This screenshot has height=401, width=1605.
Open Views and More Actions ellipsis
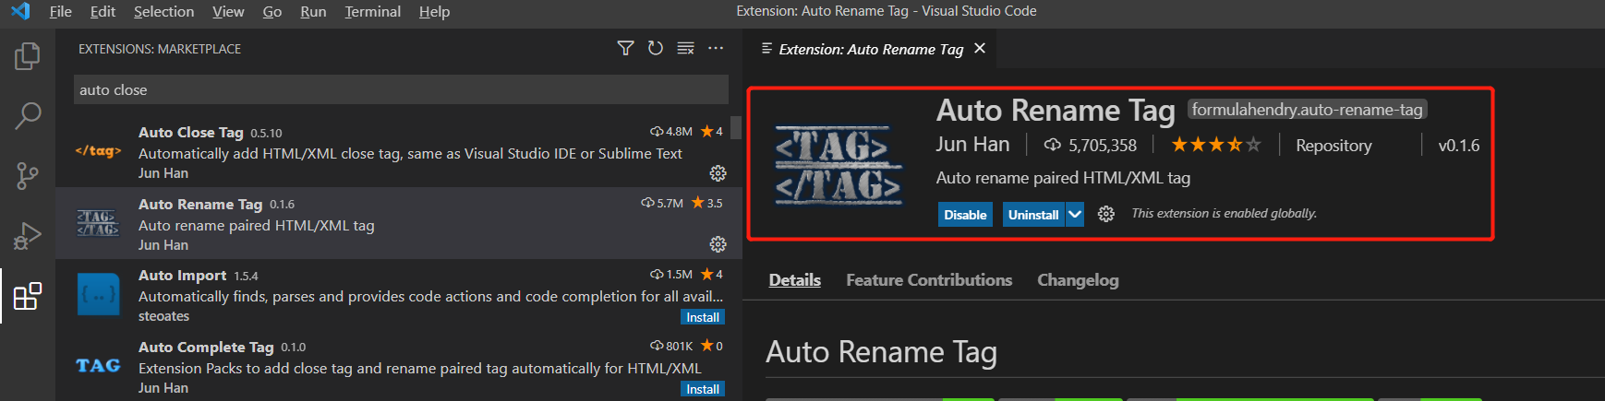pos(716,48)
